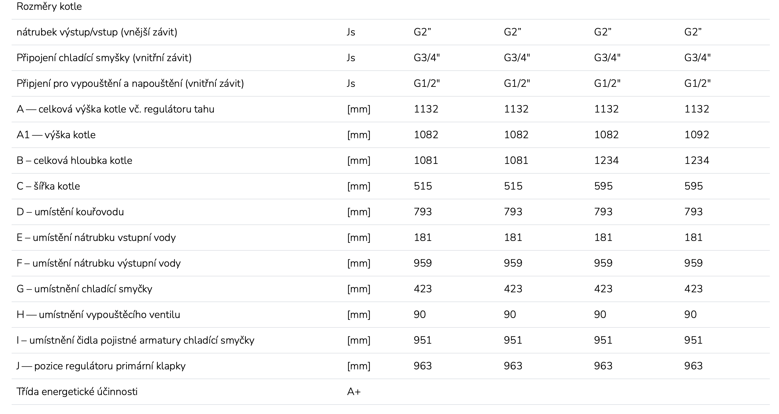Click the "D – umístění kouřovodu" row label
Screen dimensions: 779x414
[70, 212]
